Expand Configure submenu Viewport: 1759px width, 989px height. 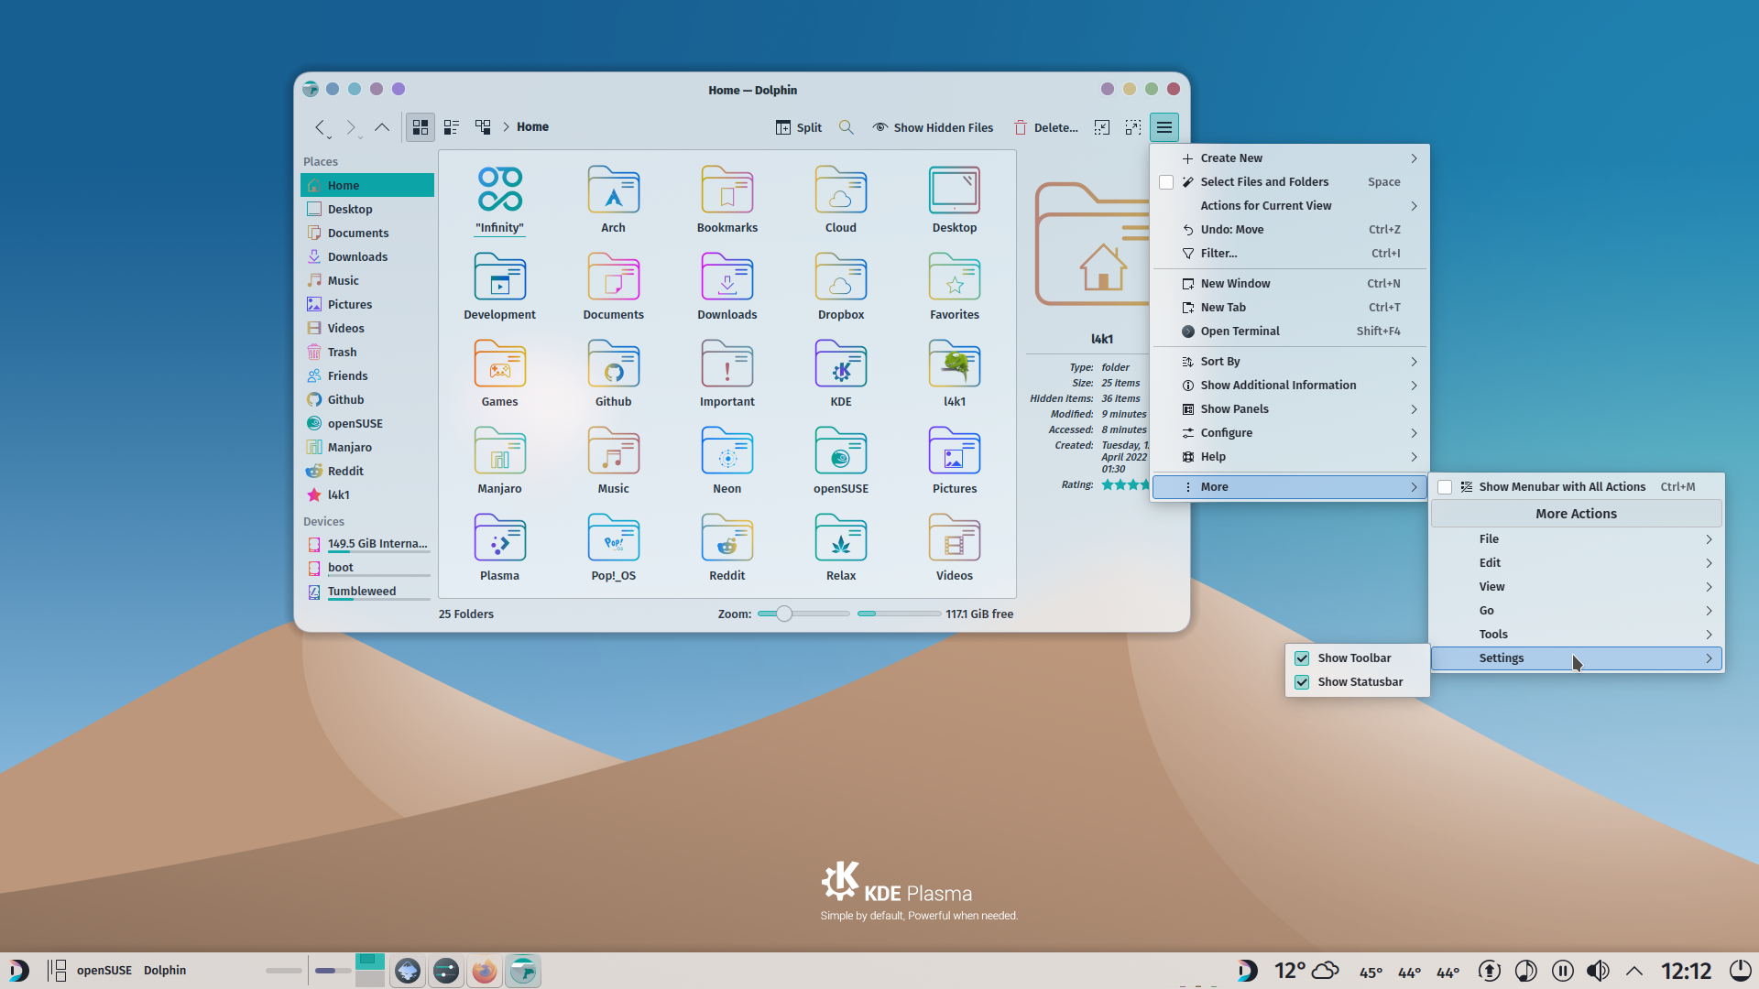[x=1289, y=433]
